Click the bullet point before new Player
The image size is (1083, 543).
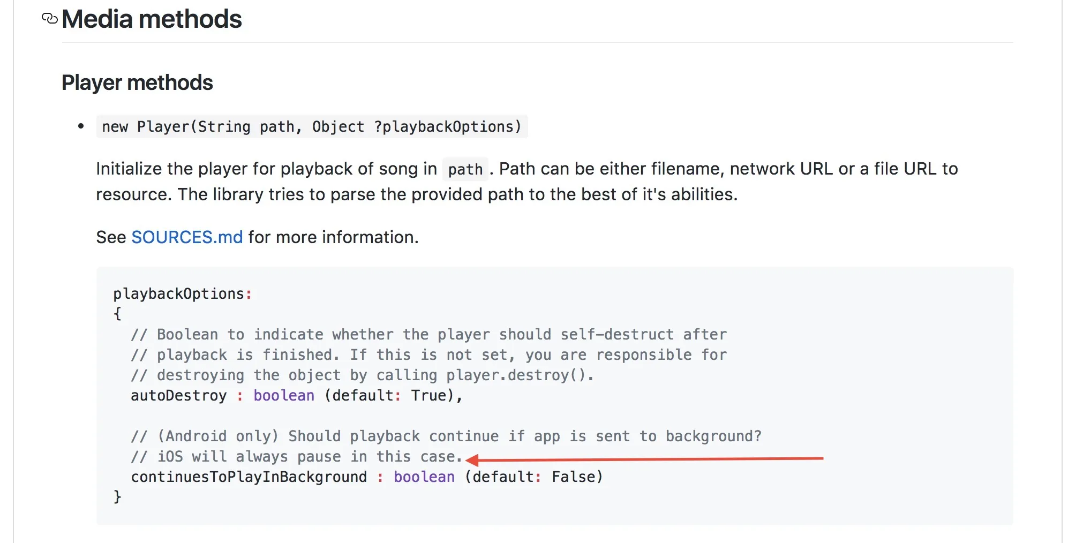(x=81, y=126)
